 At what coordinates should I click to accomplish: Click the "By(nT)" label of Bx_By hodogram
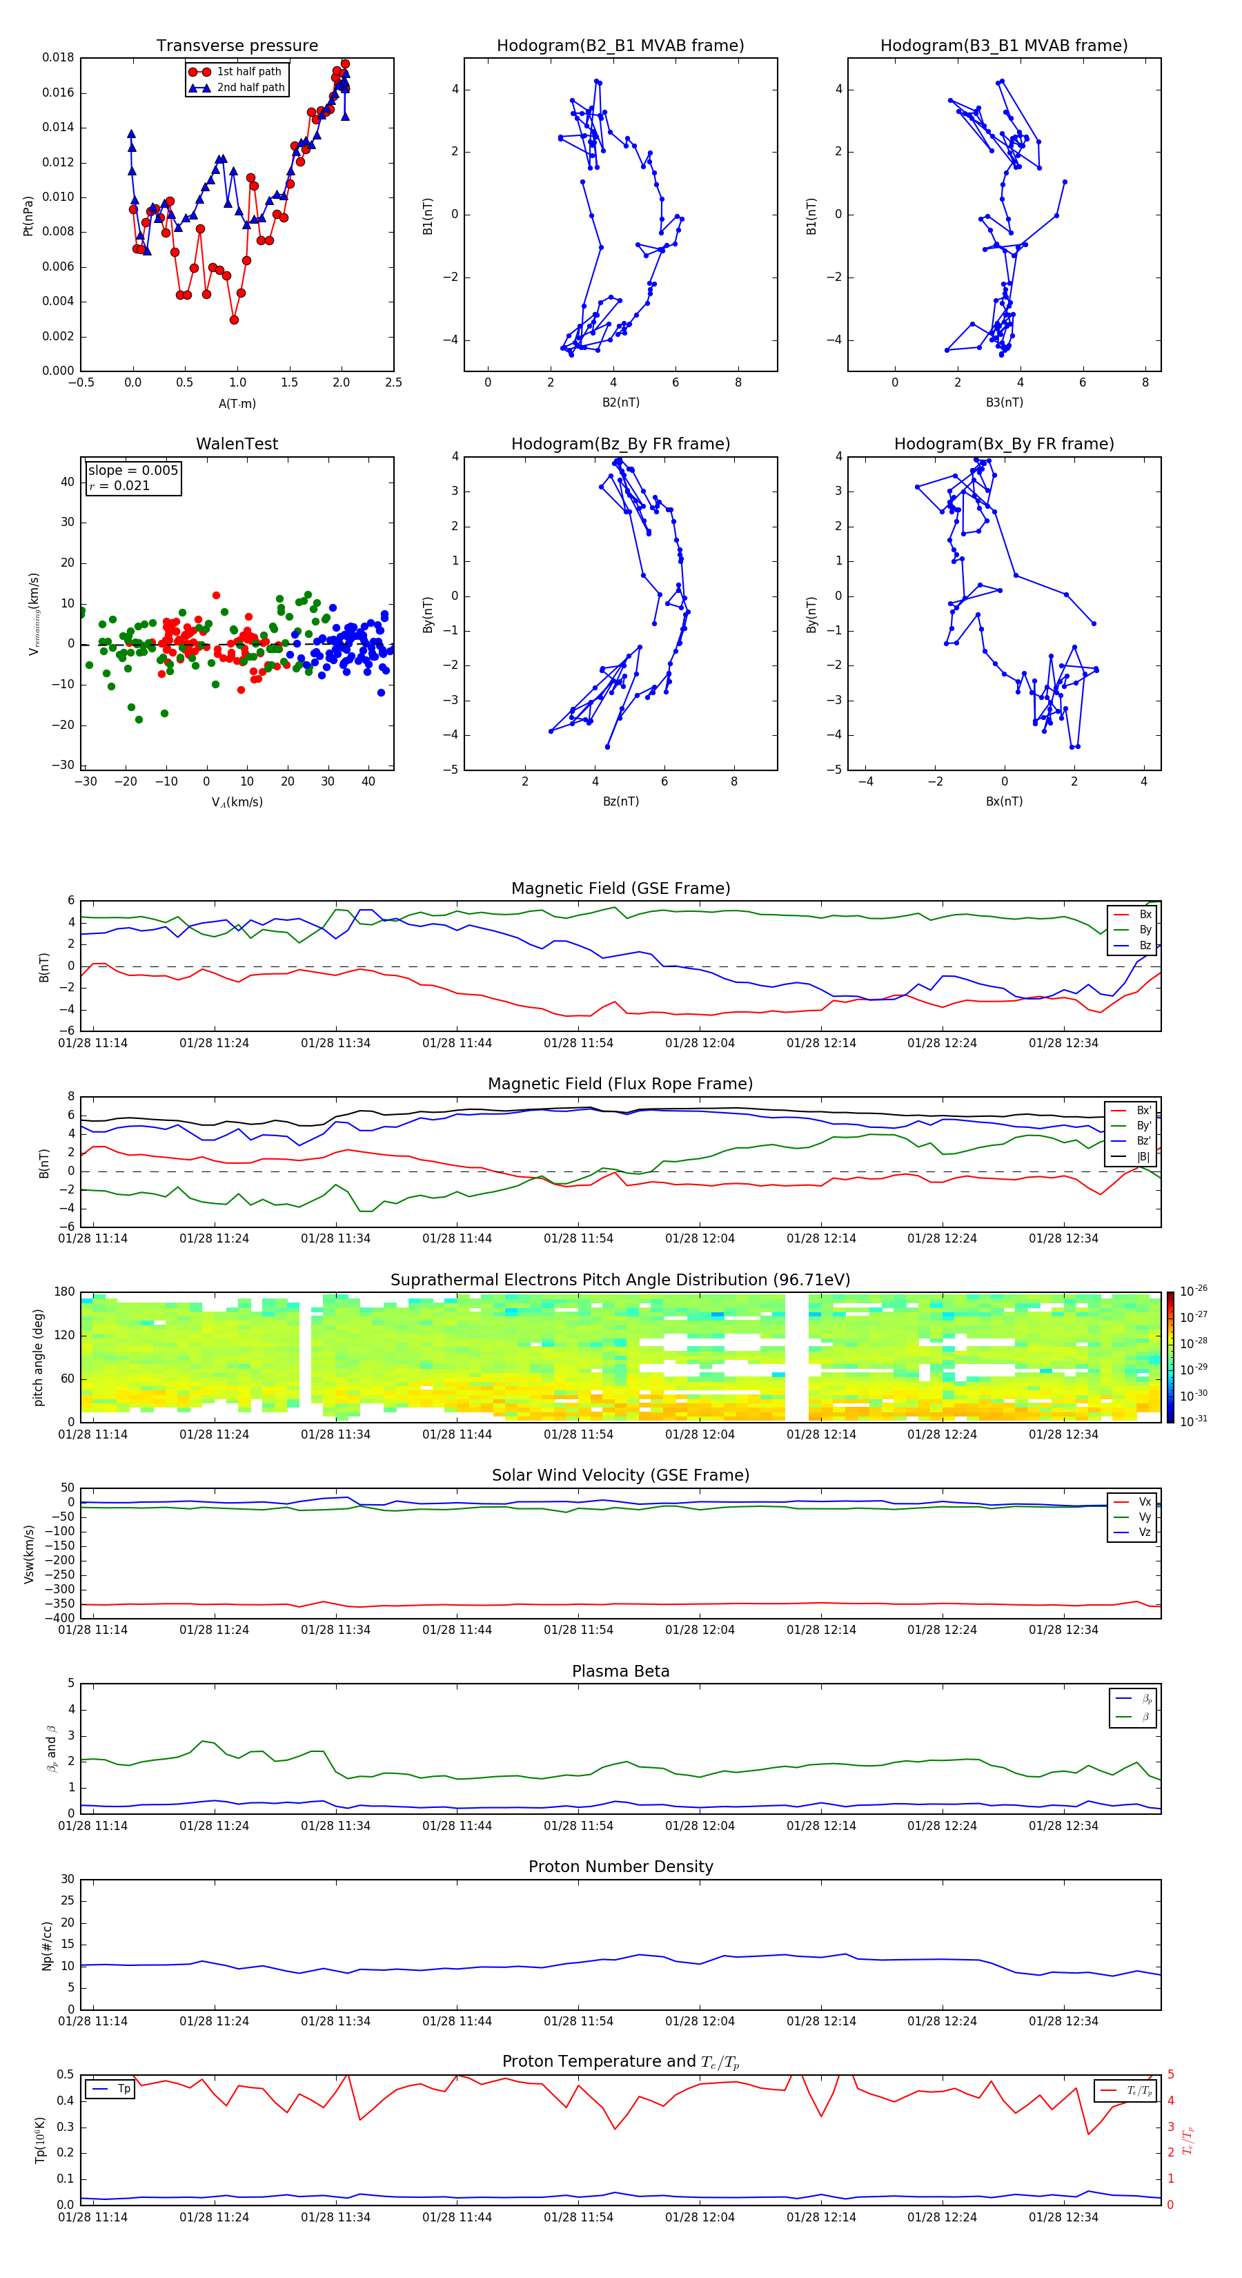pyautogui.click(x=811, y=614)
